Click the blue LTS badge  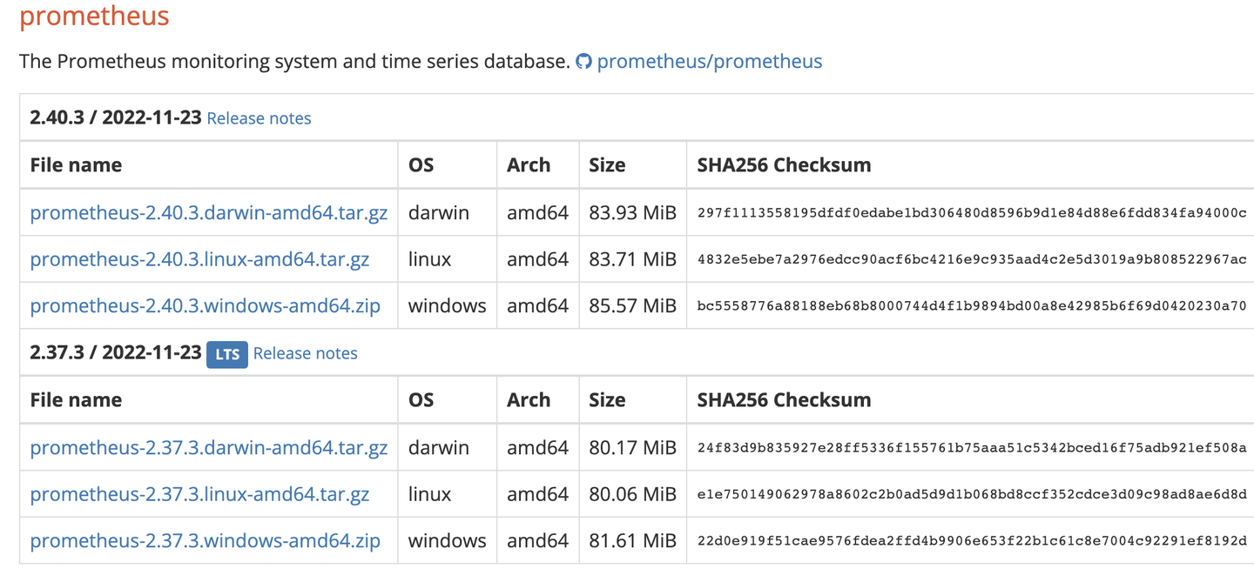(x=227, y=354)
